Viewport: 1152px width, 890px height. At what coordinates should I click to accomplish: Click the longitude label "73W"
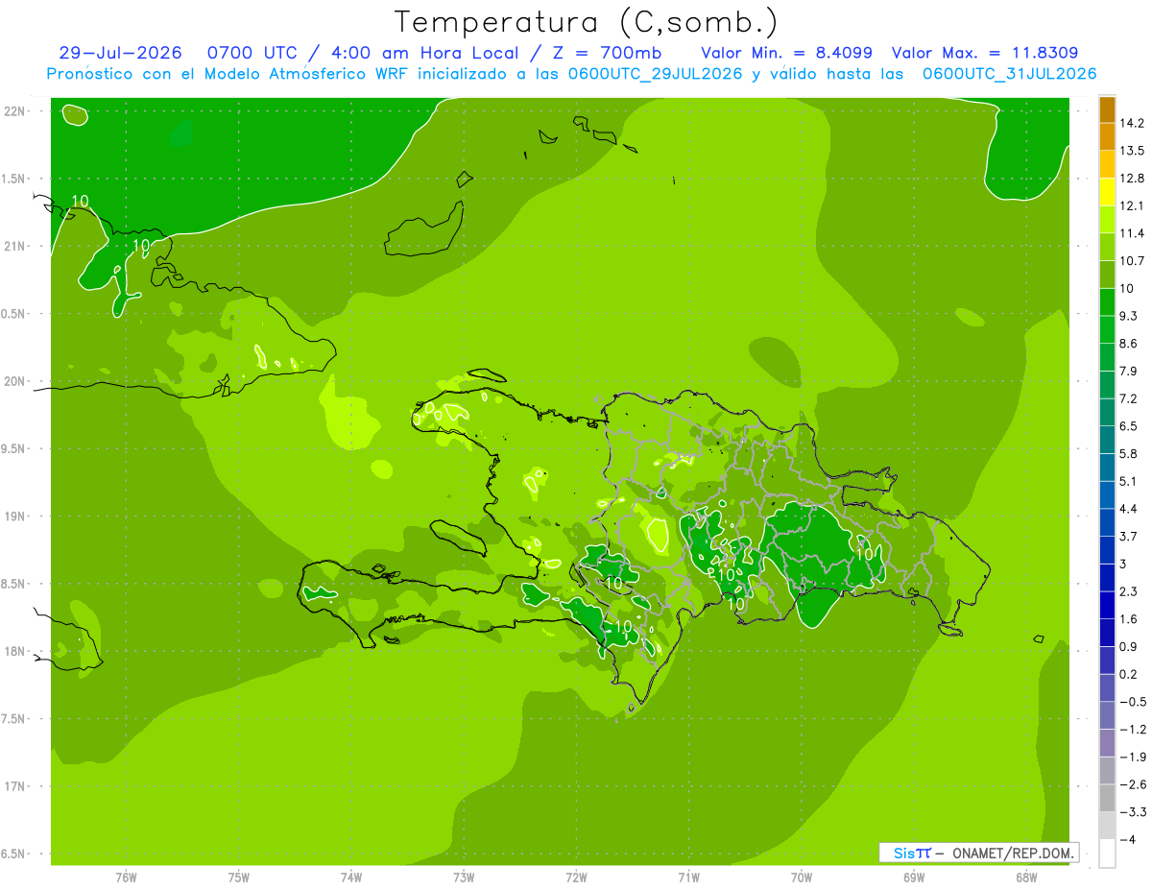click(464, 877)
